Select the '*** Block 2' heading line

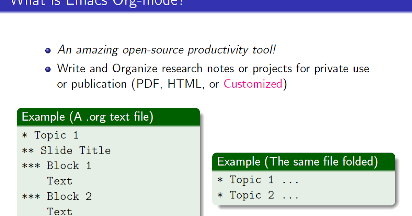(57, 196)
